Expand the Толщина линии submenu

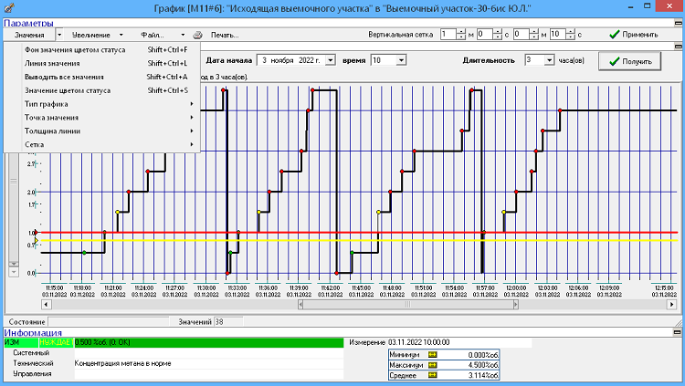click(101, 131)
